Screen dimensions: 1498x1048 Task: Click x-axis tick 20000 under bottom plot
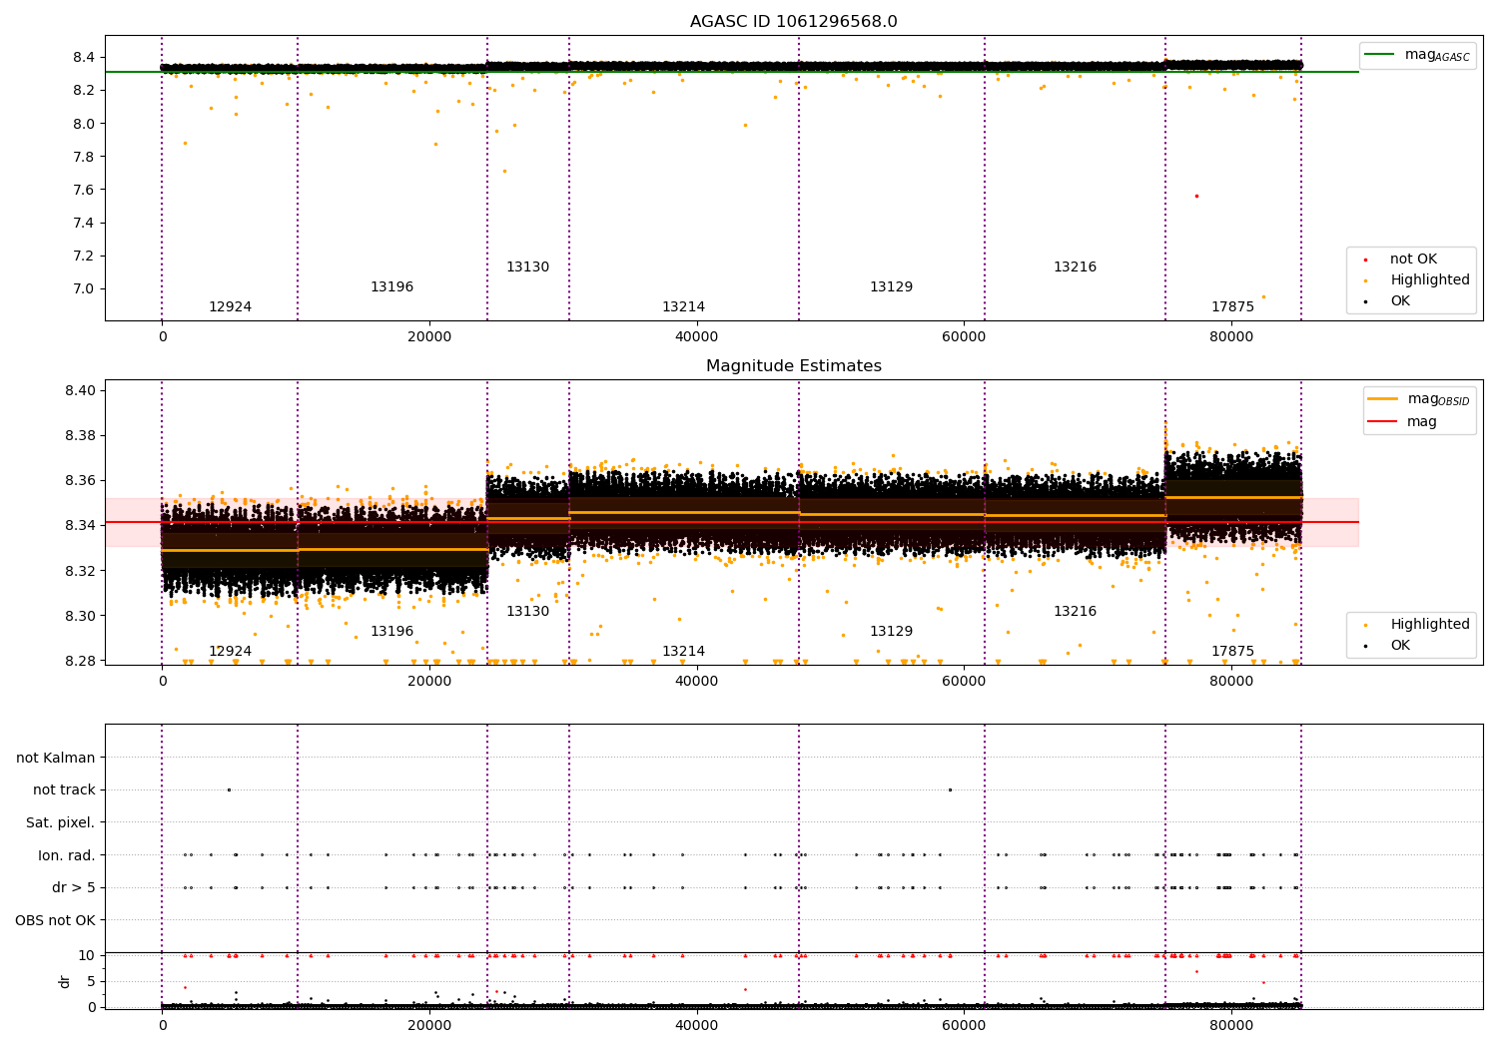coord(429,1026)
